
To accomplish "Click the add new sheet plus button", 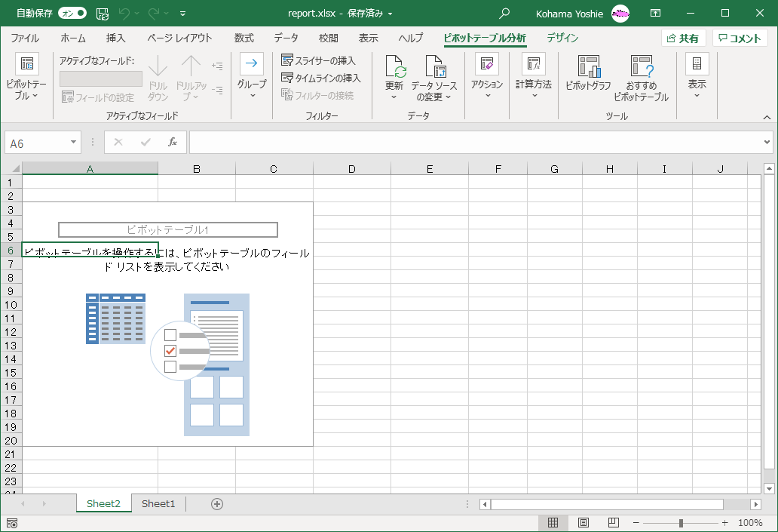I will (x=217, y=504).
